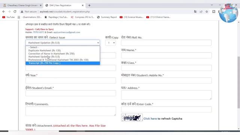Click the Student's Email field
The height and width of the screenshot is (135, 240).
coord(71,93)
